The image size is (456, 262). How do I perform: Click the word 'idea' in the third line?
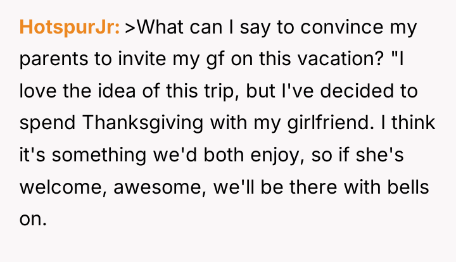[117, 90]
